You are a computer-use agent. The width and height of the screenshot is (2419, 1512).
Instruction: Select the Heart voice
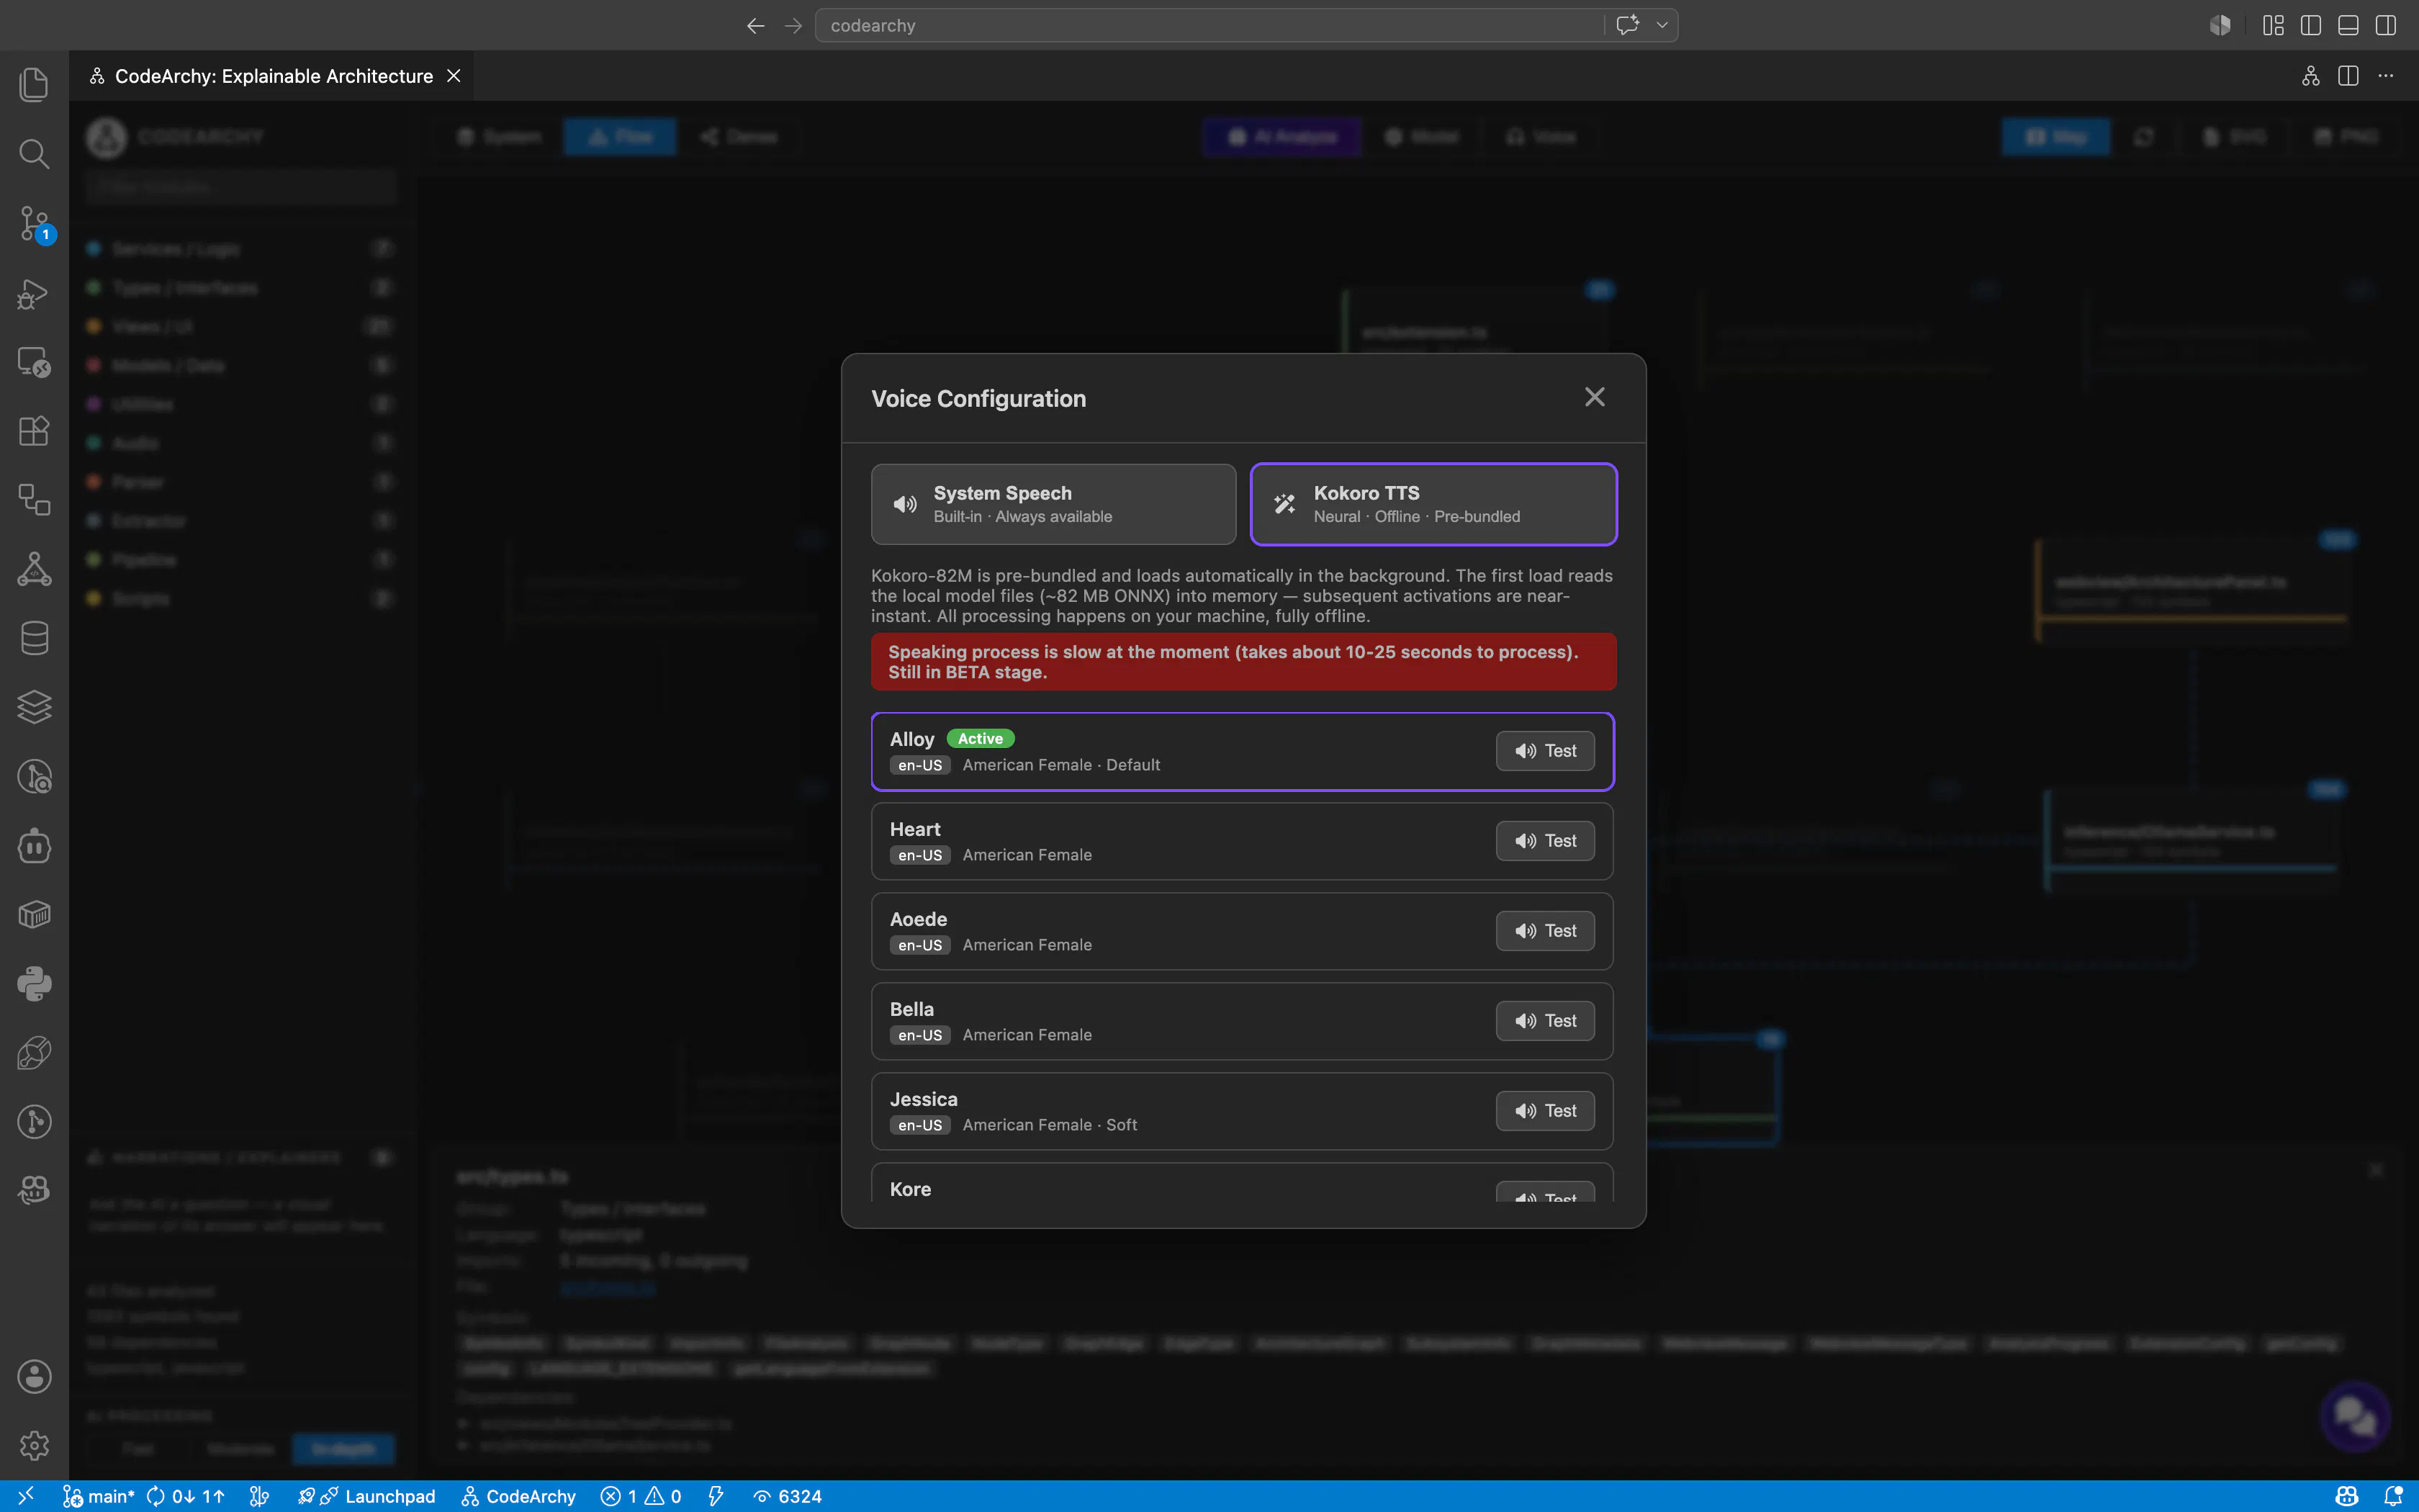1243,841
